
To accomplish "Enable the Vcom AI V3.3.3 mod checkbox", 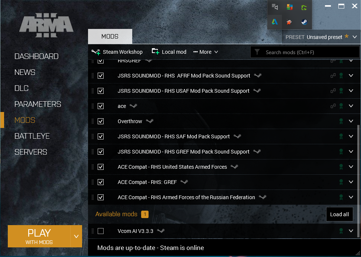I will 101,231.
